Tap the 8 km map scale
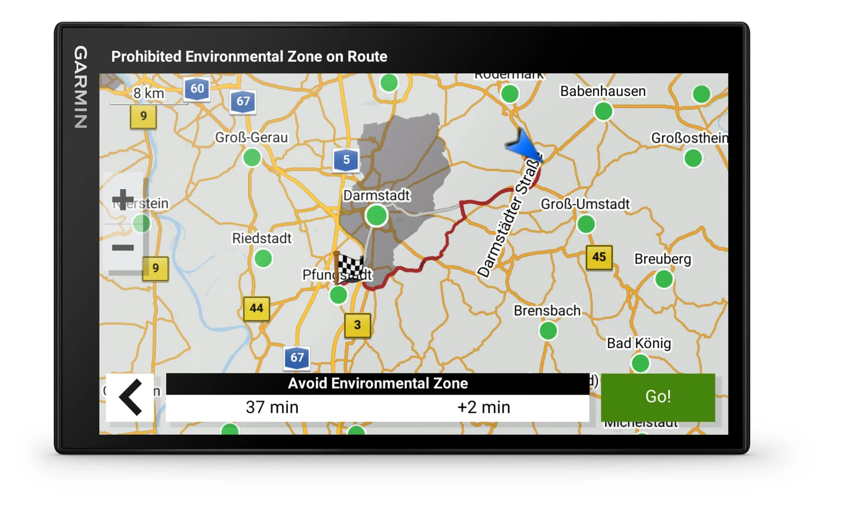Viewport: 841px width, 512px height. [x=148, y=94]
